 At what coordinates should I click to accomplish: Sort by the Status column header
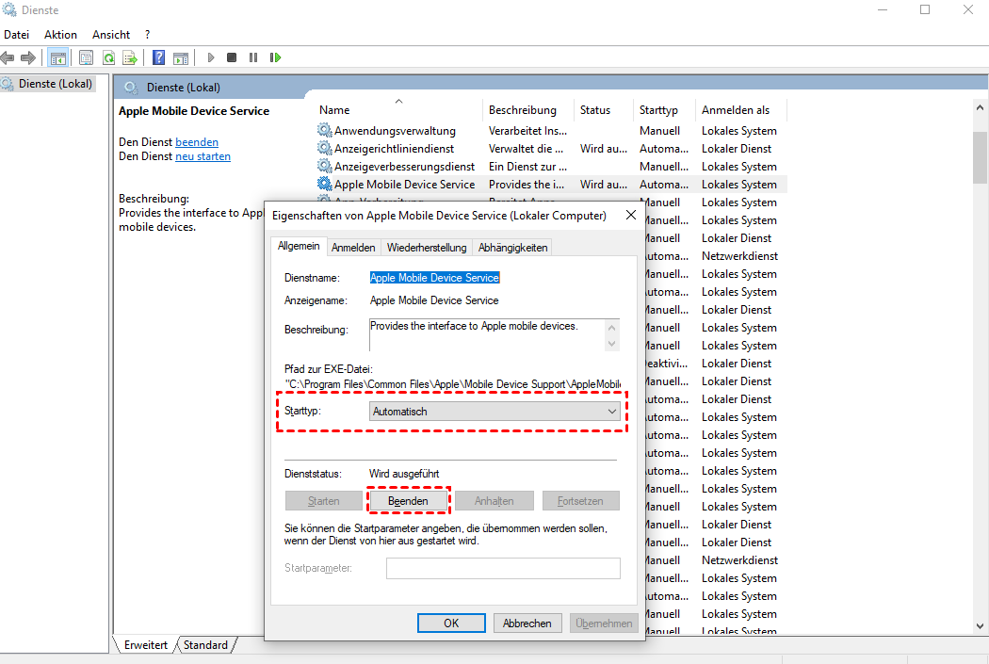pyautogui.click(x=603, y=109)
